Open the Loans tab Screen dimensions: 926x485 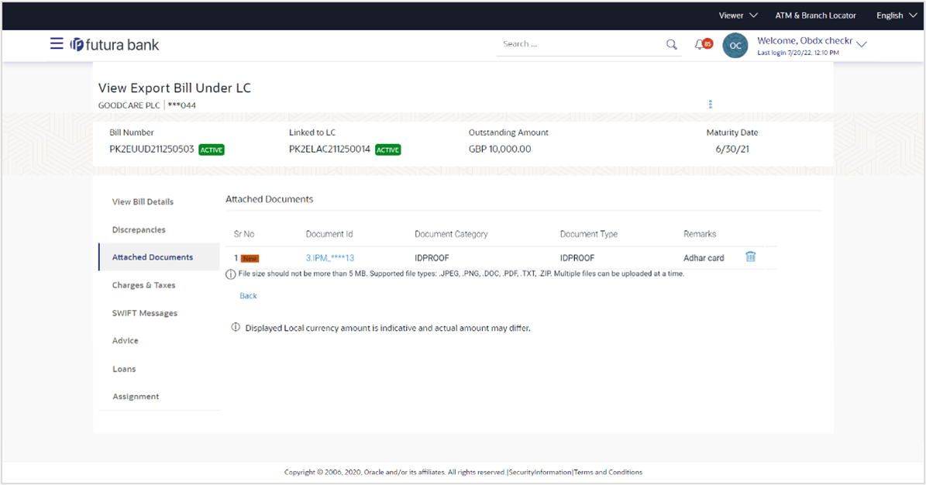(124, 370)
